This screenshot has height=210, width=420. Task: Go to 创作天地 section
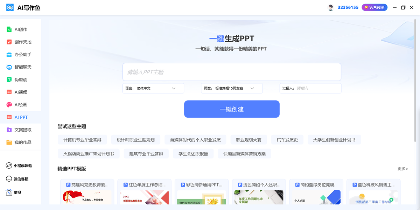click(x=20, y=42)
